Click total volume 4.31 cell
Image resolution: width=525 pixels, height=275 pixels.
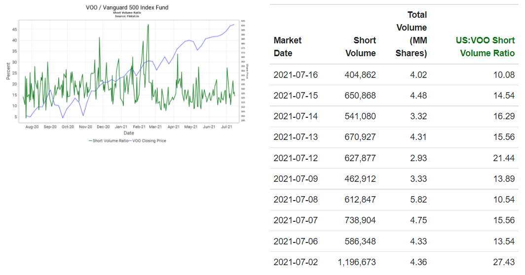(x=418, y=137)
